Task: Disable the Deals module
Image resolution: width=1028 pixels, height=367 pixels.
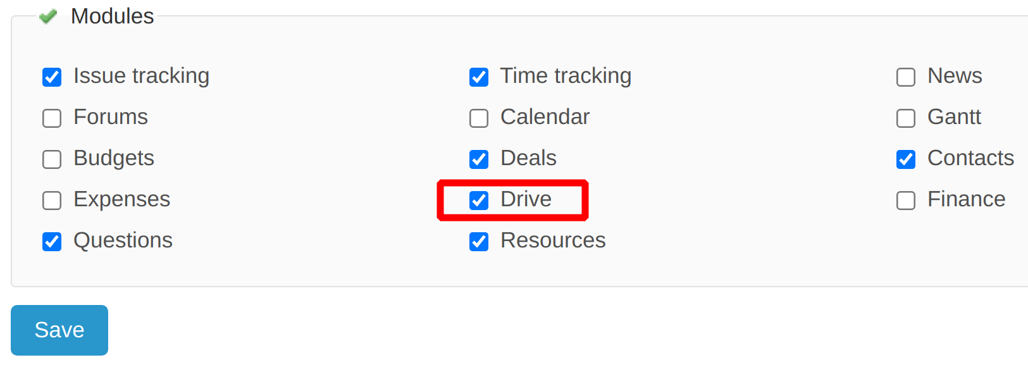Action: pos(479,159)
